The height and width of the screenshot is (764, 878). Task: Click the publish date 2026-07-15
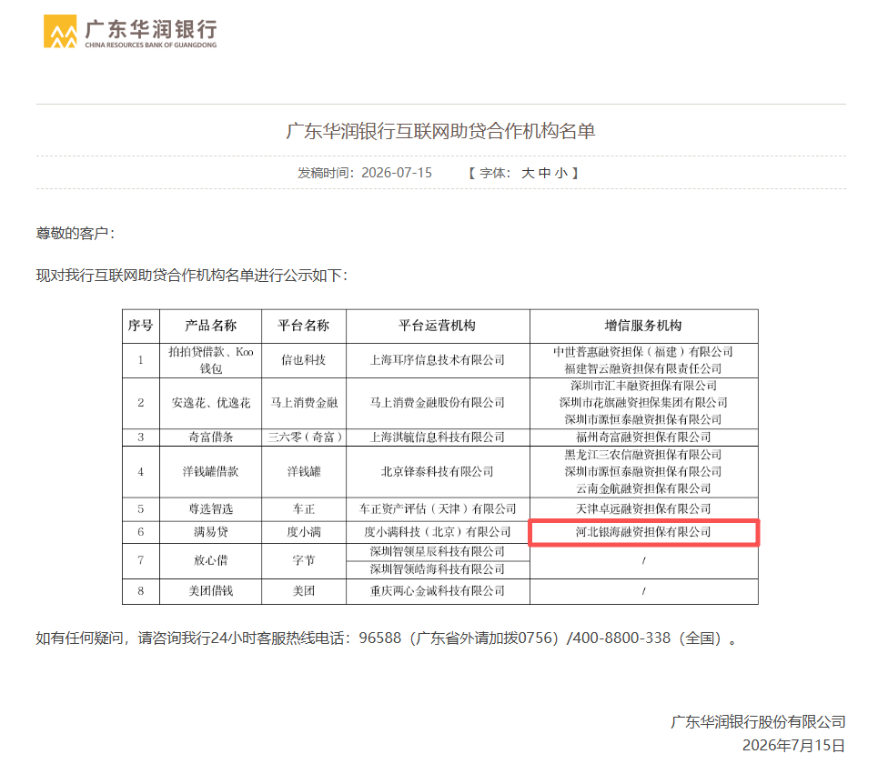[x=397, y=173]
